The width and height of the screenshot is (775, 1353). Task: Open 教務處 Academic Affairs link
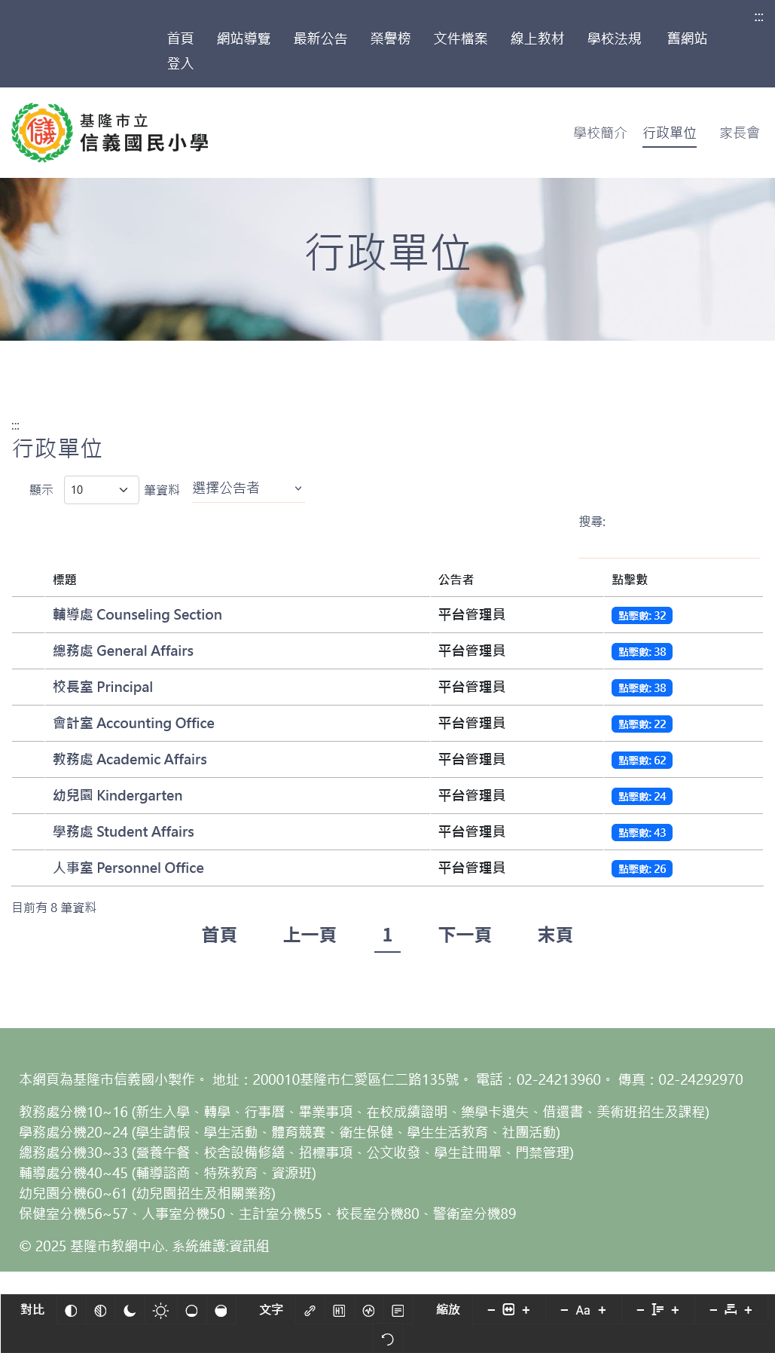click(130, 760)
